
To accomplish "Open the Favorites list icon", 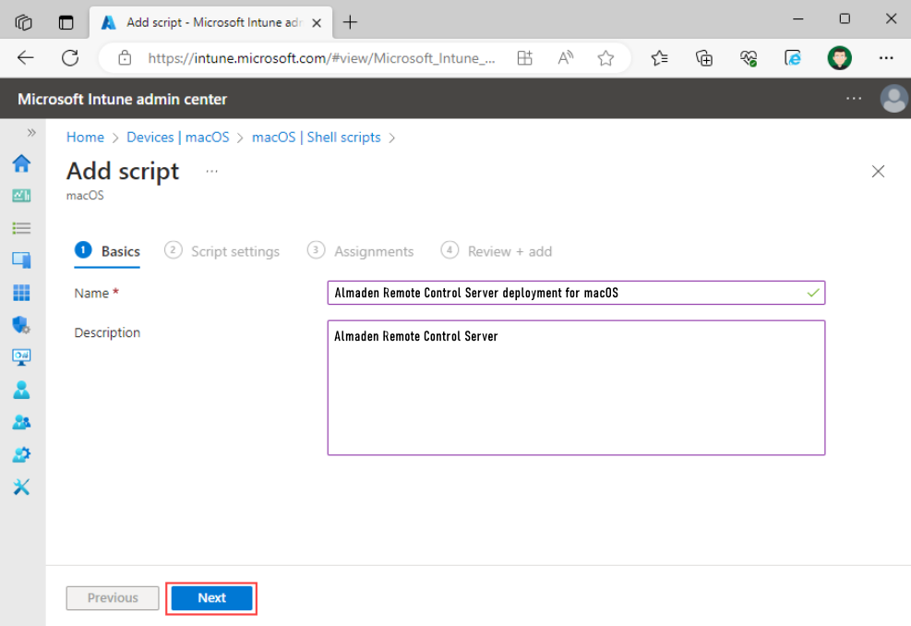I will click(659, 57).
